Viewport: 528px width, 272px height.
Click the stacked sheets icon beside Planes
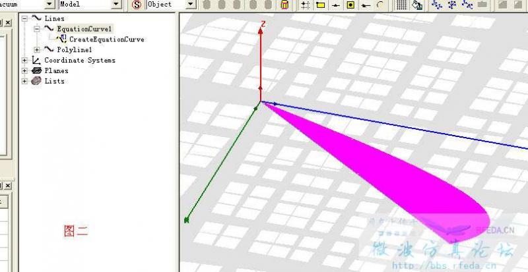36,70
